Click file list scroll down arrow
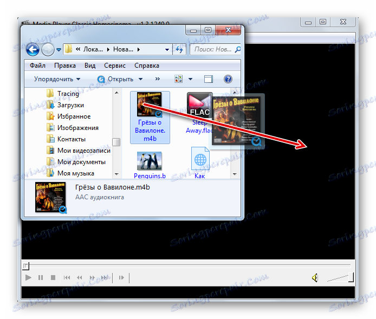 click(x=235, y=174)
